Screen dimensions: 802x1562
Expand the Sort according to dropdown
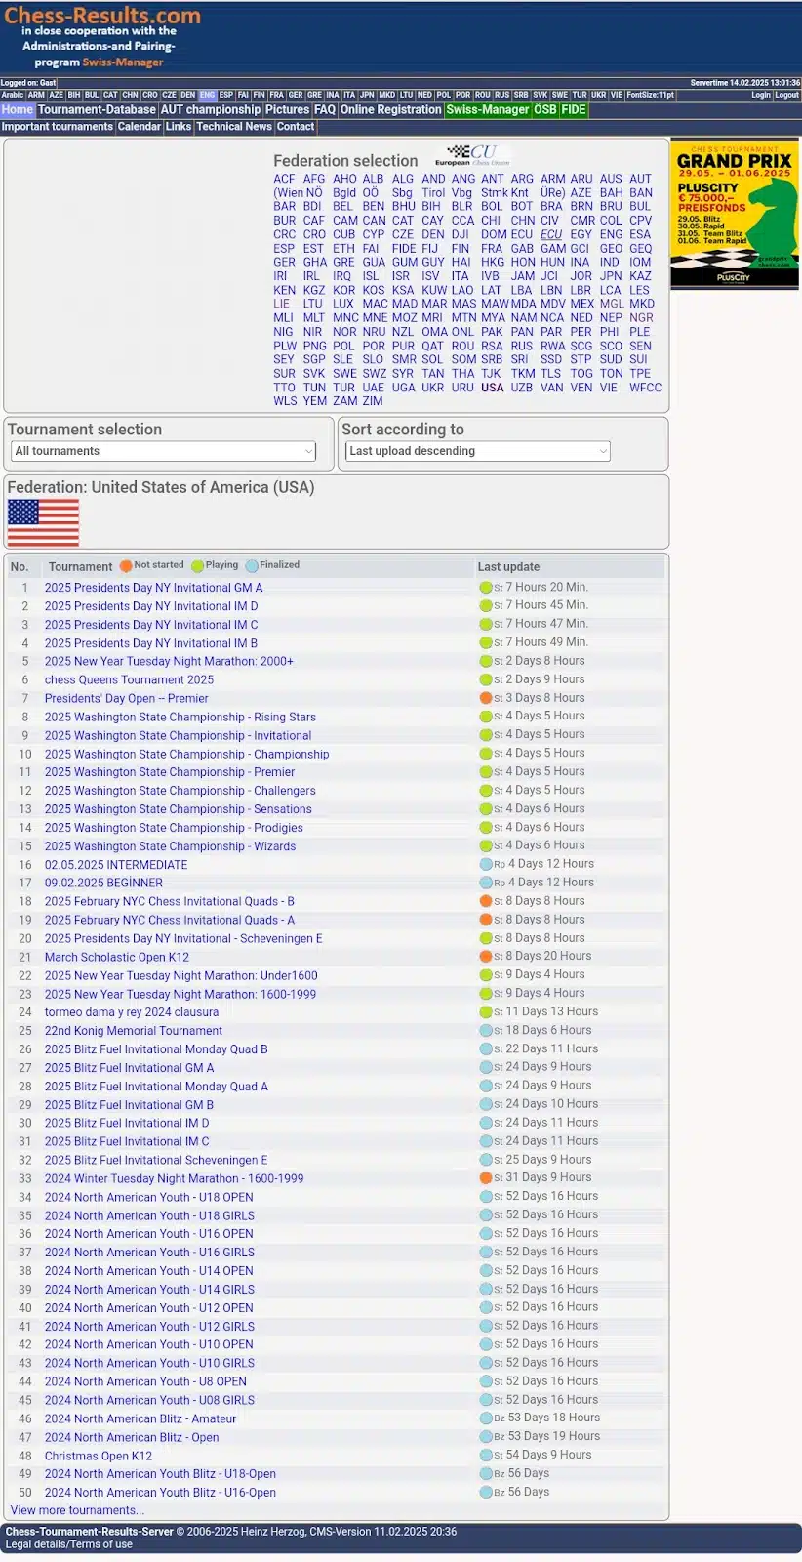478,451
